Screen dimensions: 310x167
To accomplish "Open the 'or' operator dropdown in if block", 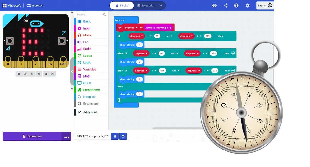I will coord(169,36).
